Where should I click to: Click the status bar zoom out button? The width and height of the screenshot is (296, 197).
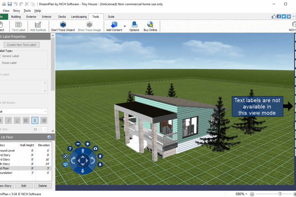coord(252,194)
